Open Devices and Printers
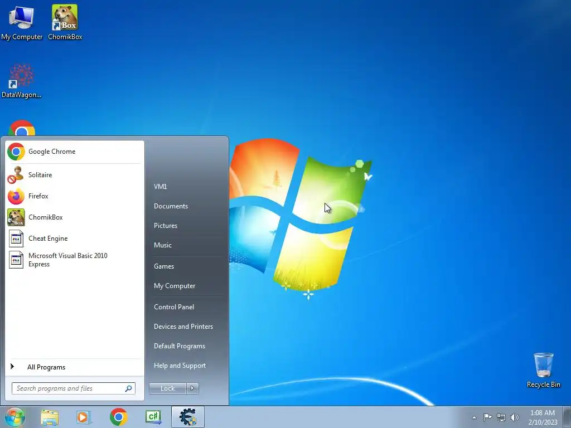The image size is (571, 428). (x=183, y=327)
